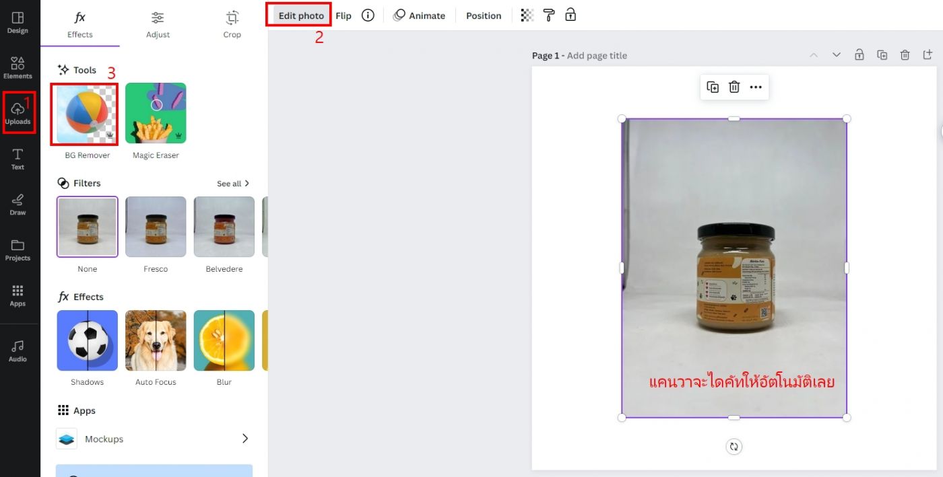Open the Elements sidebar panel
This screenshot has width=943, height=477.
click(x=18, y=67)
